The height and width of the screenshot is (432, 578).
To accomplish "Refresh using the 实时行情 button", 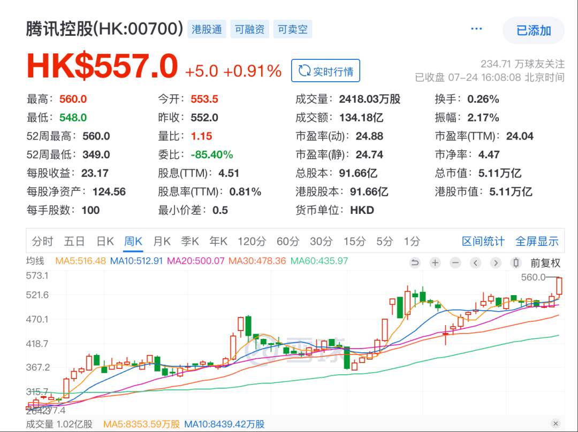I will 325,71.
